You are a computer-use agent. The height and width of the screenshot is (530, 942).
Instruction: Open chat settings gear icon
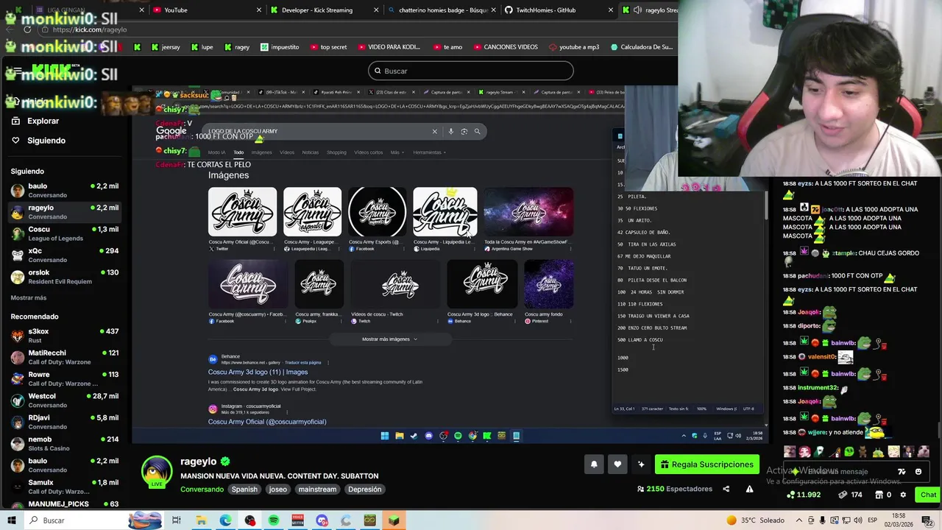point(903,495)
